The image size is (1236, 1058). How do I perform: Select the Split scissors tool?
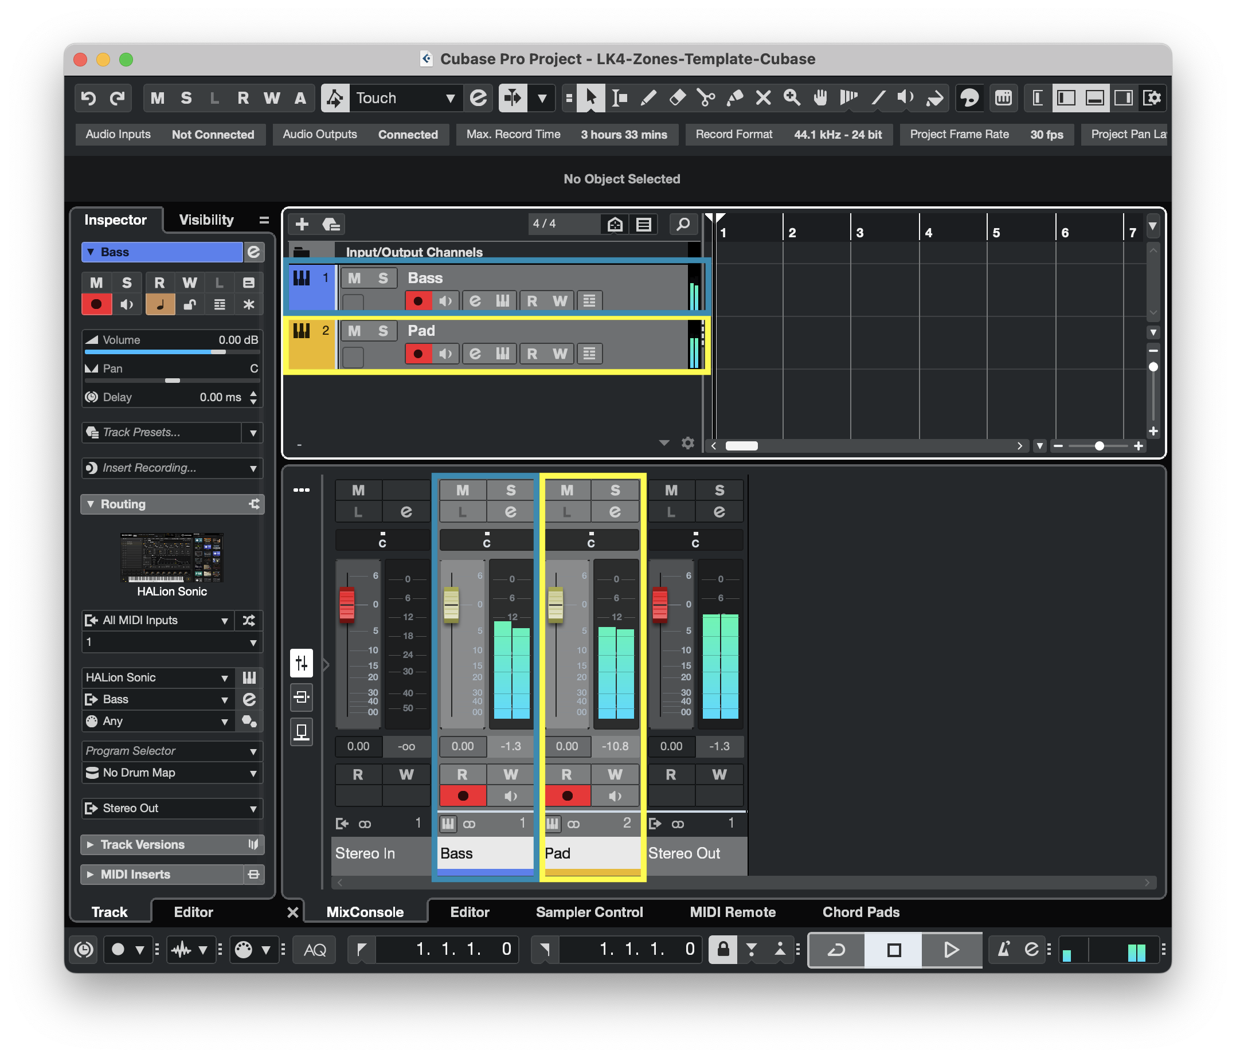point(706,98)
